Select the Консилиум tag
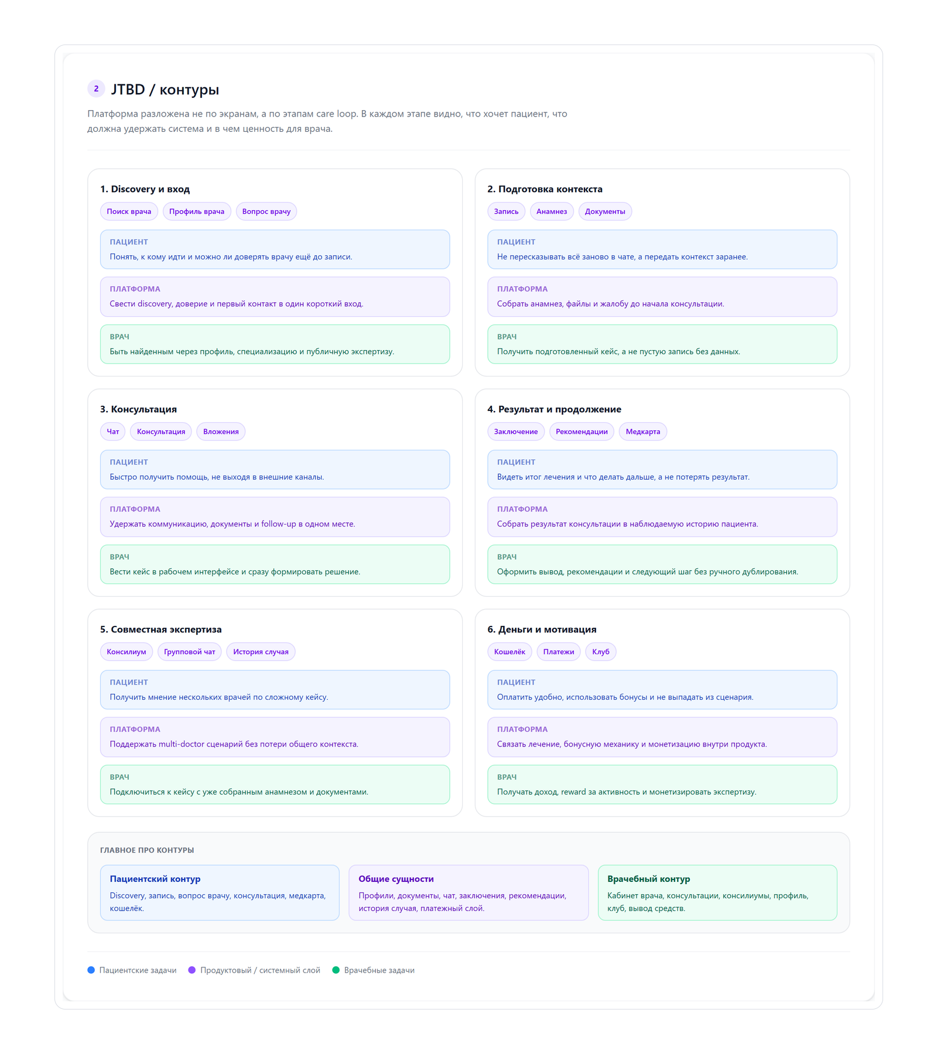 pos(126,652)
